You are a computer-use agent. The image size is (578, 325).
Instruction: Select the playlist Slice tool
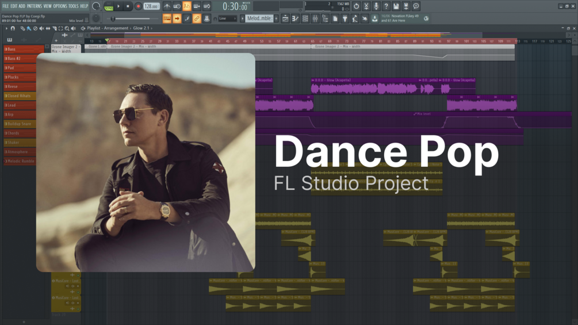(x=54, y=28)
